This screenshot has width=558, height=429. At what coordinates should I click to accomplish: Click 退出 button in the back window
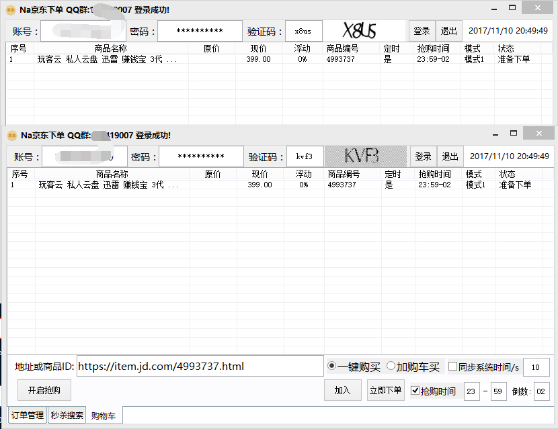click(x=448, y=31)
